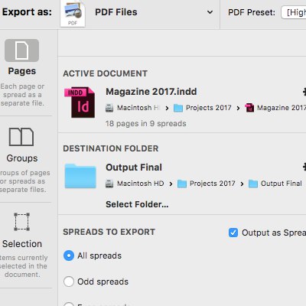Select the Odd spreads radio button

(69, 282)
